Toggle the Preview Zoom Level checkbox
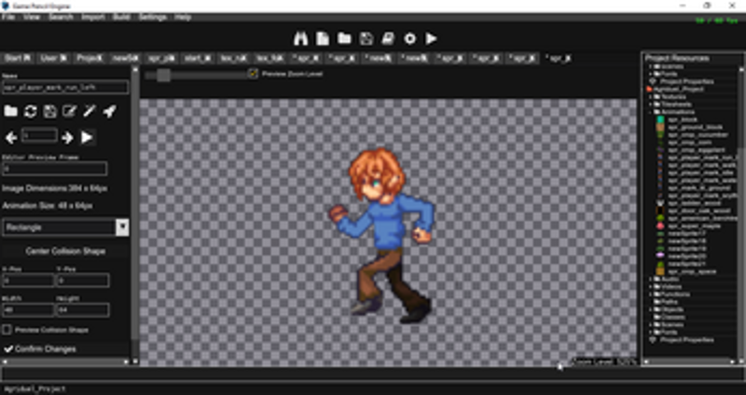This screenshot has width=746, height=395. (x=253, y=74)
